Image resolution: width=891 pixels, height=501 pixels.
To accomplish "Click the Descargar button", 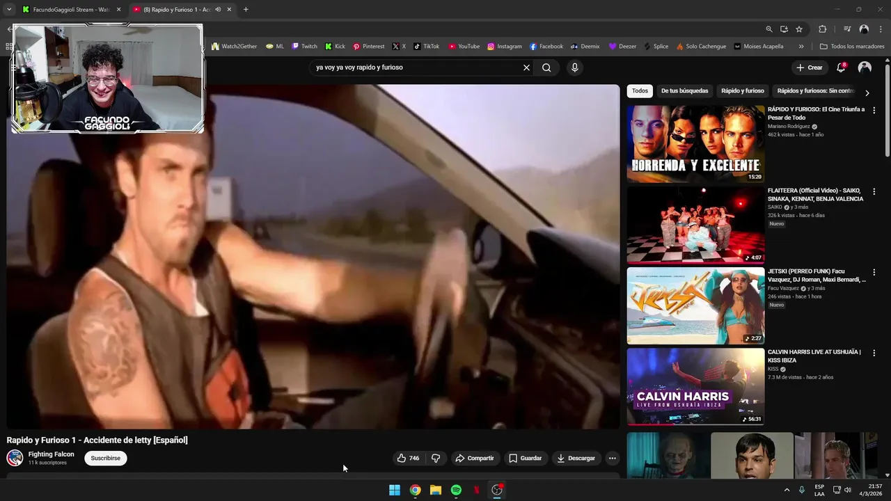I will 576,458.
